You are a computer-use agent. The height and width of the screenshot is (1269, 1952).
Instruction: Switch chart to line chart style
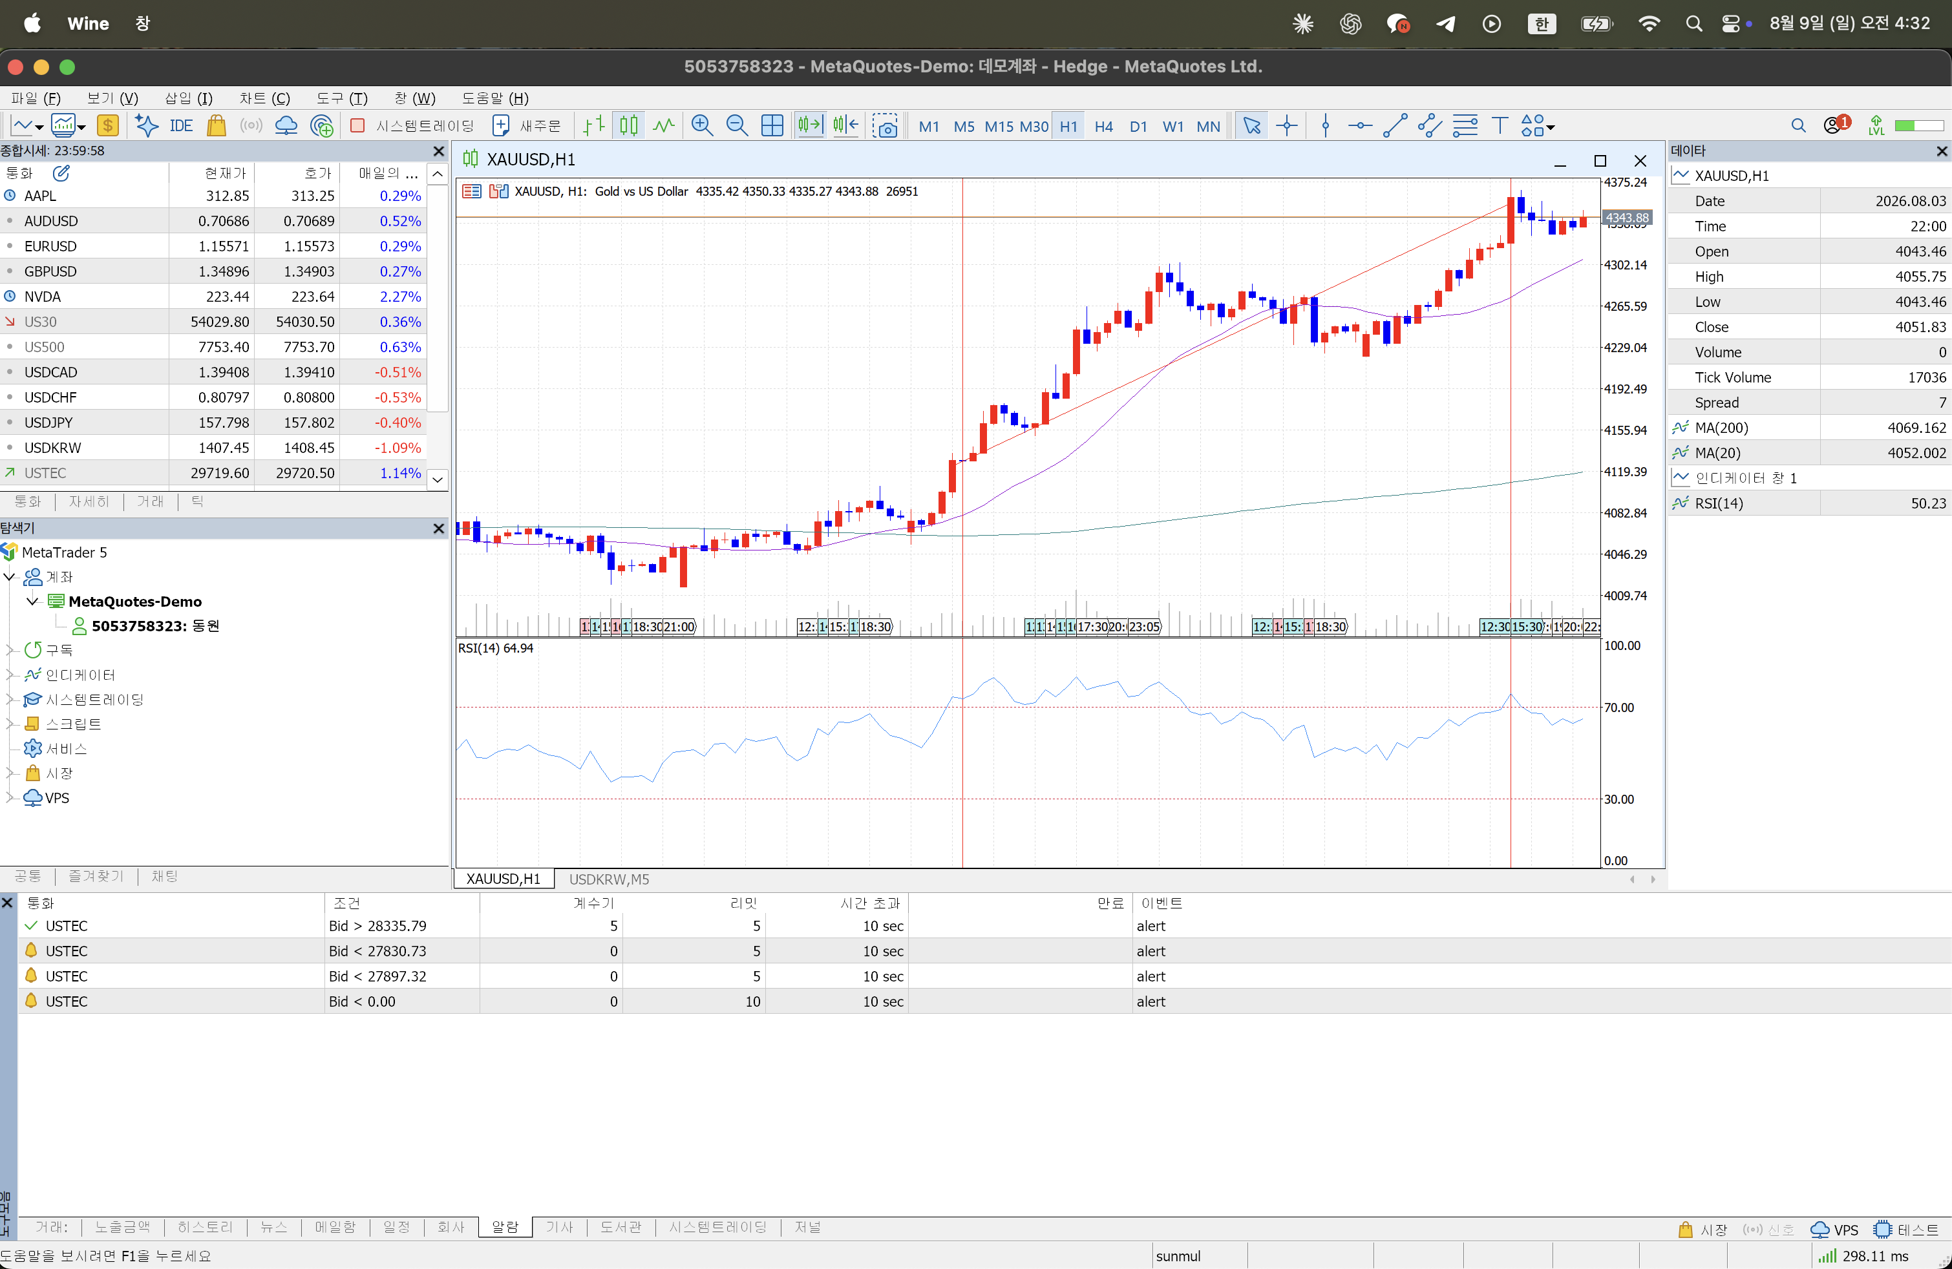pyautogui.click(x=664, y=125)
